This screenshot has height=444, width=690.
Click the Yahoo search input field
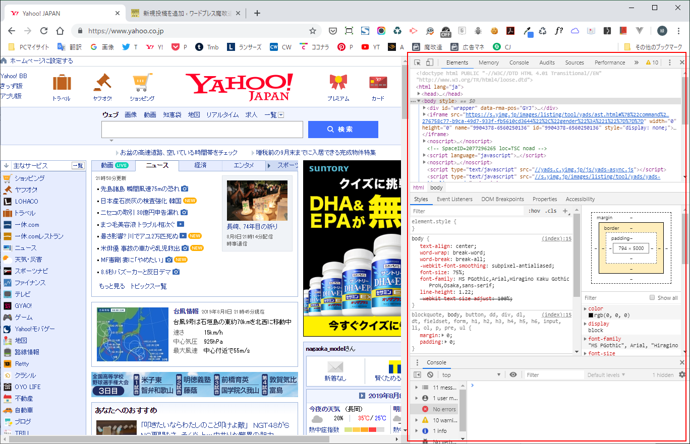pyautogui.click(x=202, y=130)
